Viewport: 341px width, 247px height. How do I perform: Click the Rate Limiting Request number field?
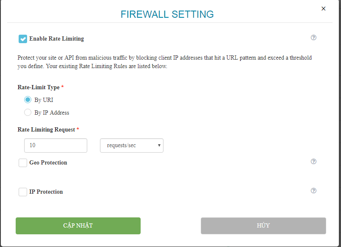(55, 145)
